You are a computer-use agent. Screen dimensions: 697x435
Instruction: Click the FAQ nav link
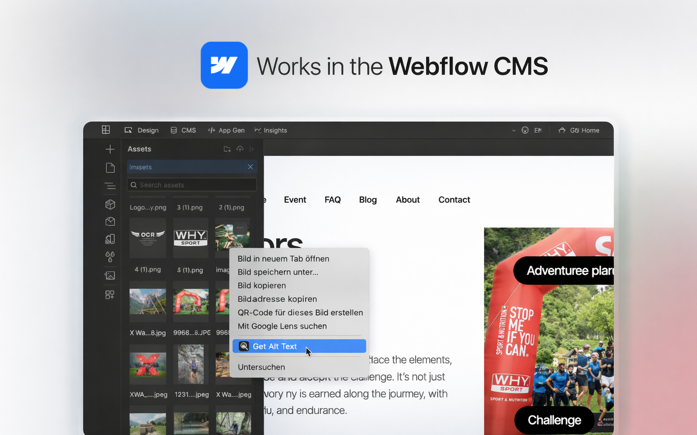coord(333,200)
